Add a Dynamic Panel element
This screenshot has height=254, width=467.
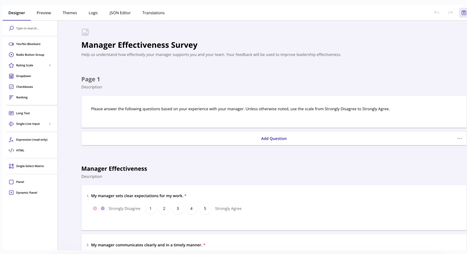(x=26, y=193)
